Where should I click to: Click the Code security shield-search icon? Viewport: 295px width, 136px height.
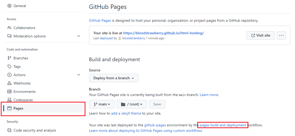9,130
